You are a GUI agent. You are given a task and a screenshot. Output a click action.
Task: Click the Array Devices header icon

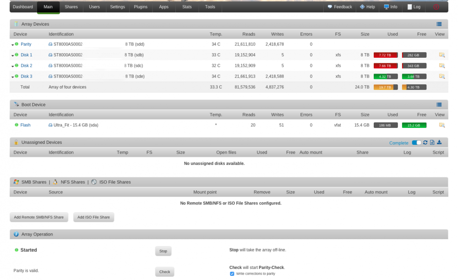[x=16, y=24]
